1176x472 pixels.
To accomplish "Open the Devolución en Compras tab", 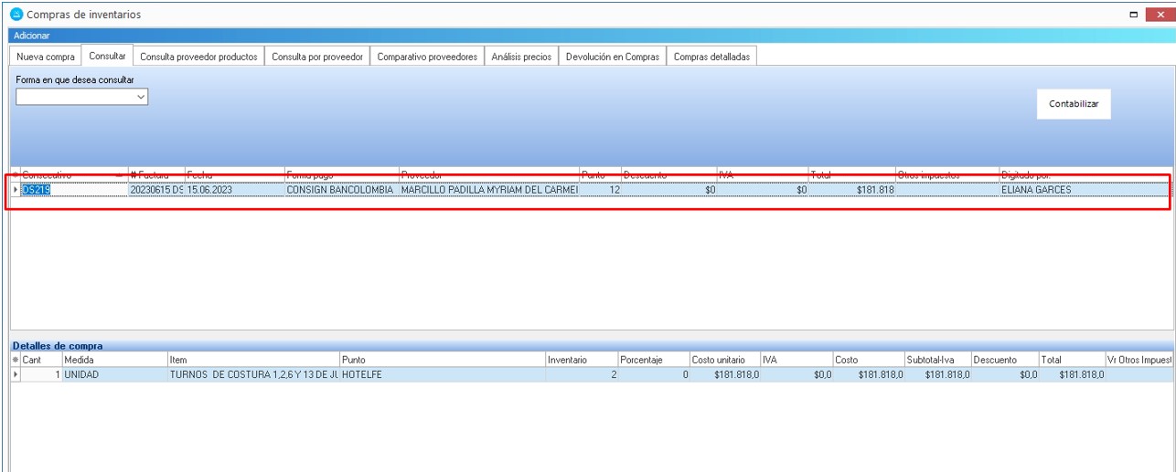I will tap(612, 57).
